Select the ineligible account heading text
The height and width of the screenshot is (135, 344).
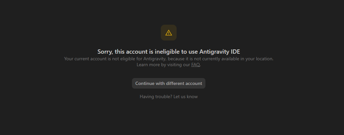168,52
